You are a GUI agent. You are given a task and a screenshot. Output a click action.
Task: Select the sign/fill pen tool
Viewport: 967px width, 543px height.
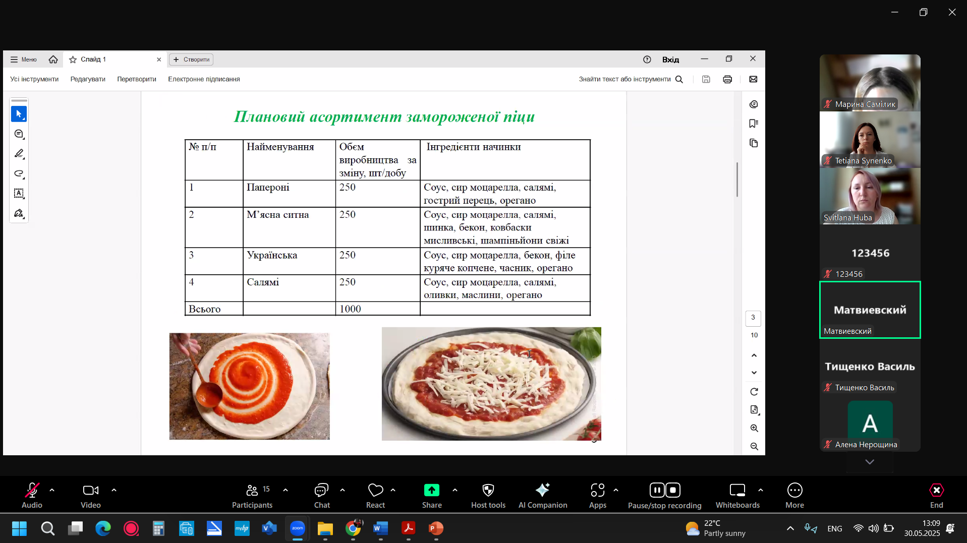pos(19,213)
